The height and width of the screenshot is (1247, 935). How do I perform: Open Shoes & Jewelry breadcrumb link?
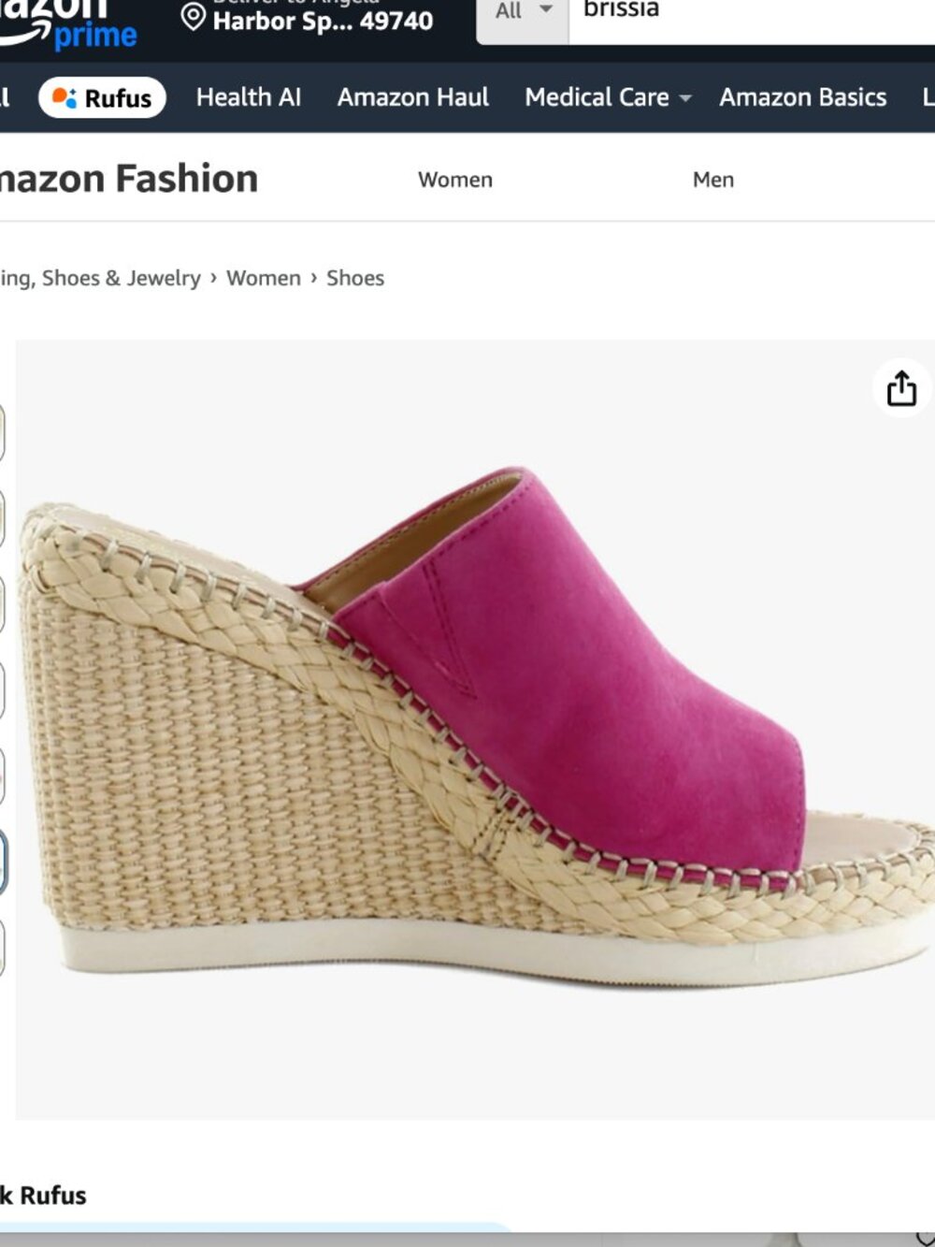pos(100,278)
